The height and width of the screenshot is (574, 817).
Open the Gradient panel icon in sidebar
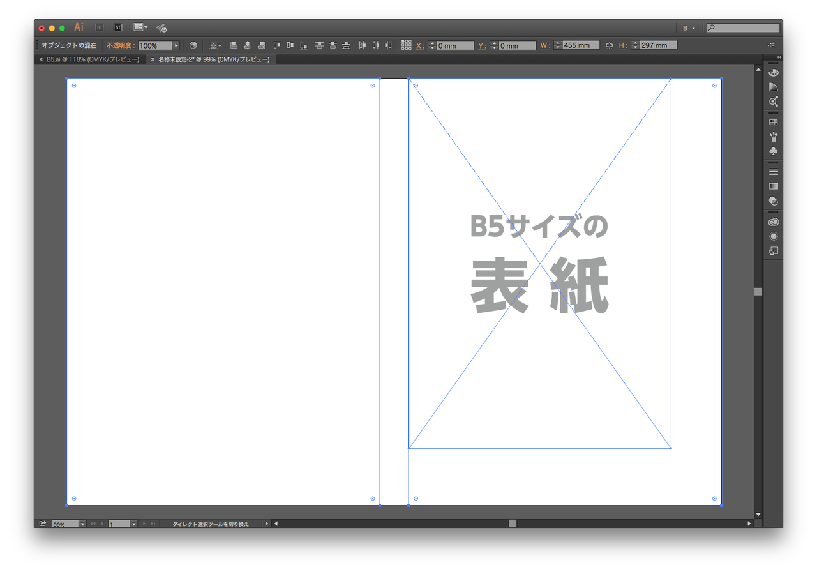tap(773, 186)
